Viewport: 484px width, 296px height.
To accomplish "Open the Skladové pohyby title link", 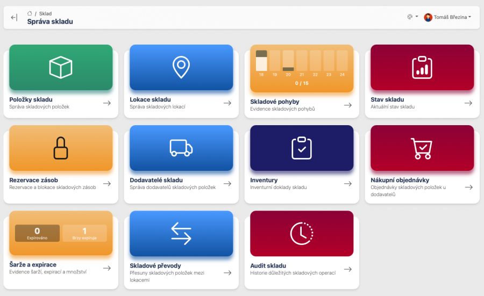I will click(274, 102).
